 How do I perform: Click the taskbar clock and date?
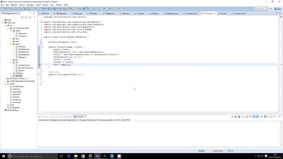pyautogui.click(x=275, y=156)
